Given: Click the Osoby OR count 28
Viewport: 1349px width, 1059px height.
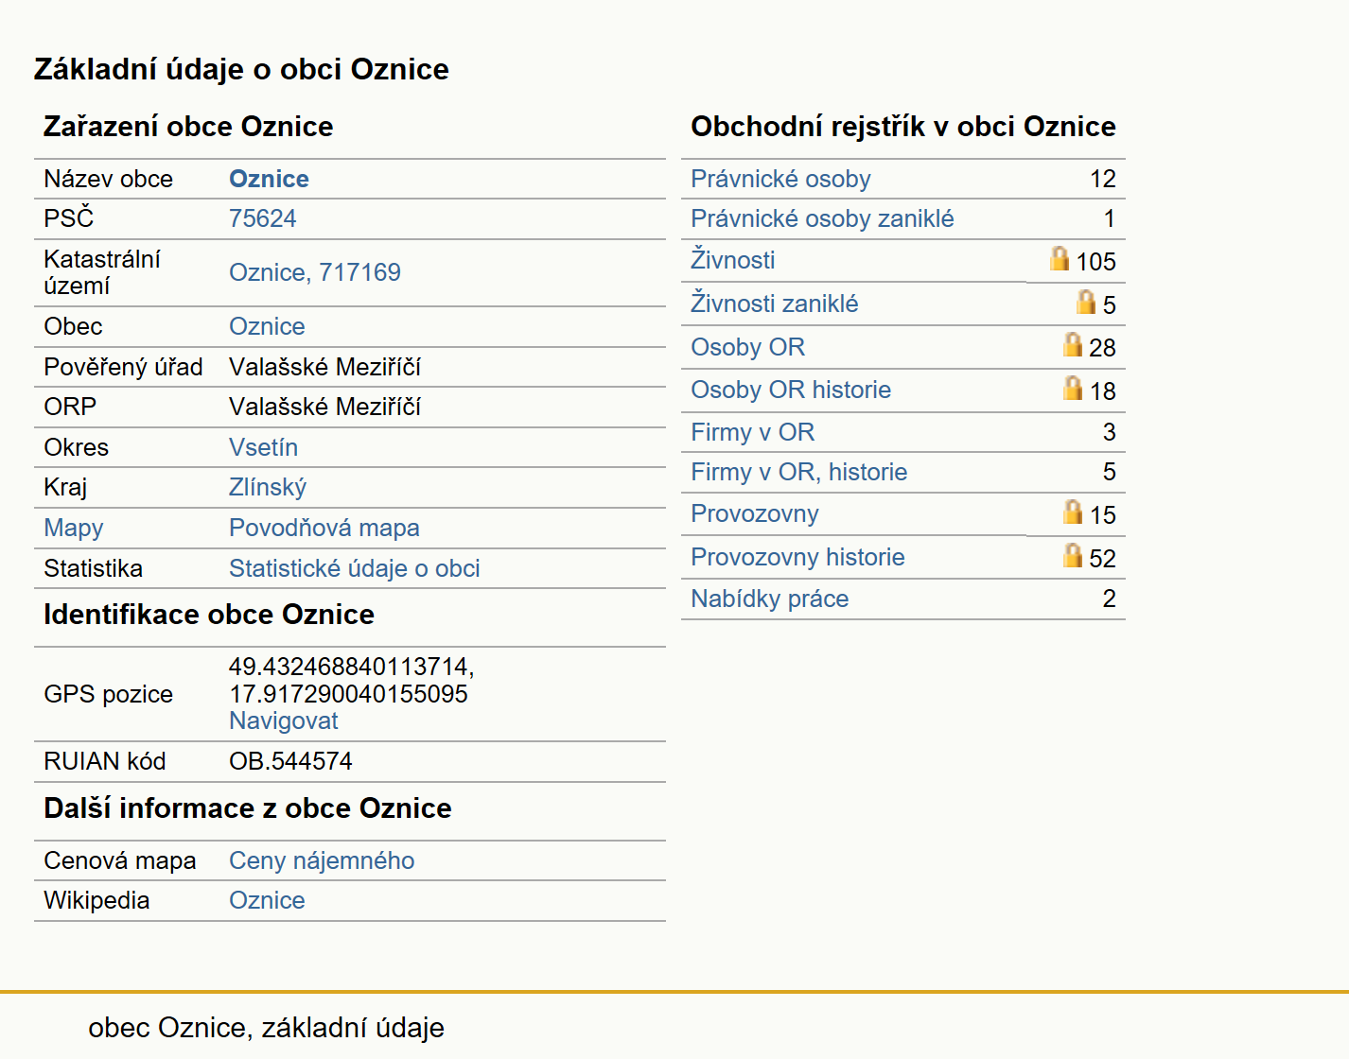Looking at the screenshot, I should click(1102, 347).
